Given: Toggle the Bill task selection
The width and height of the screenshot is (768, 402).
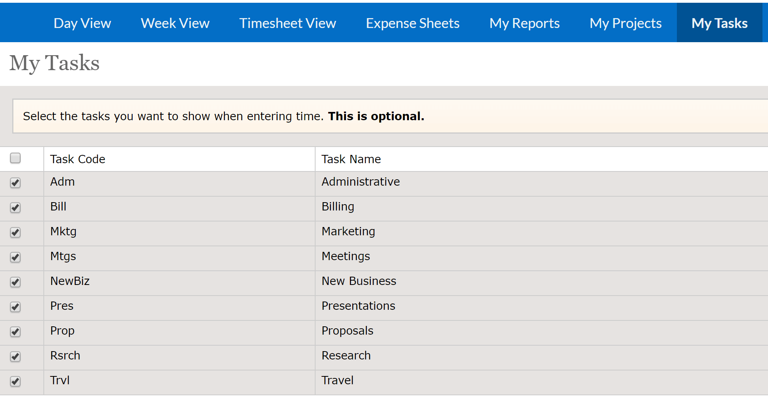Looking at the screenshot, I should [x=15, y=208].
